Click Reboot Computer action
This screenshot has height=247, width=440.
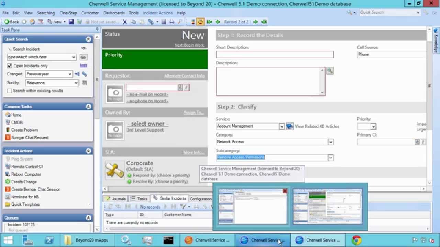click(23, 174)
